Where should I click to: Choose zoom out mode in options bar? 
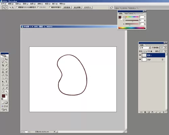[13, 7]
